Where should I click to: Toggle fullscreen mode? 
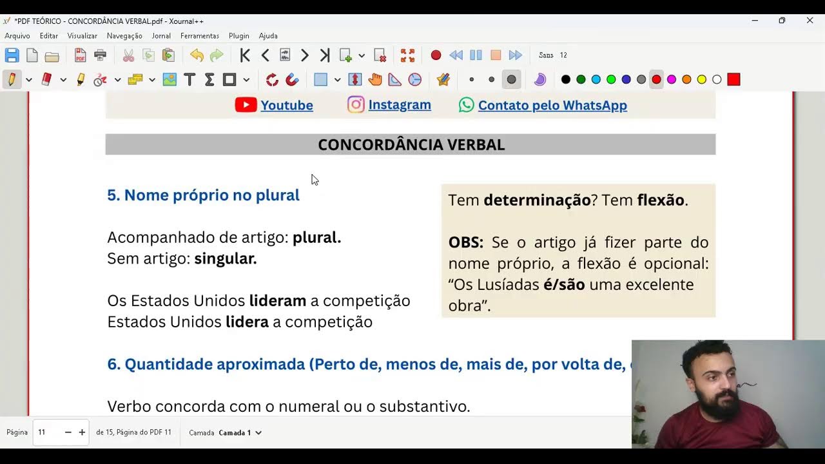pos(407,55)
